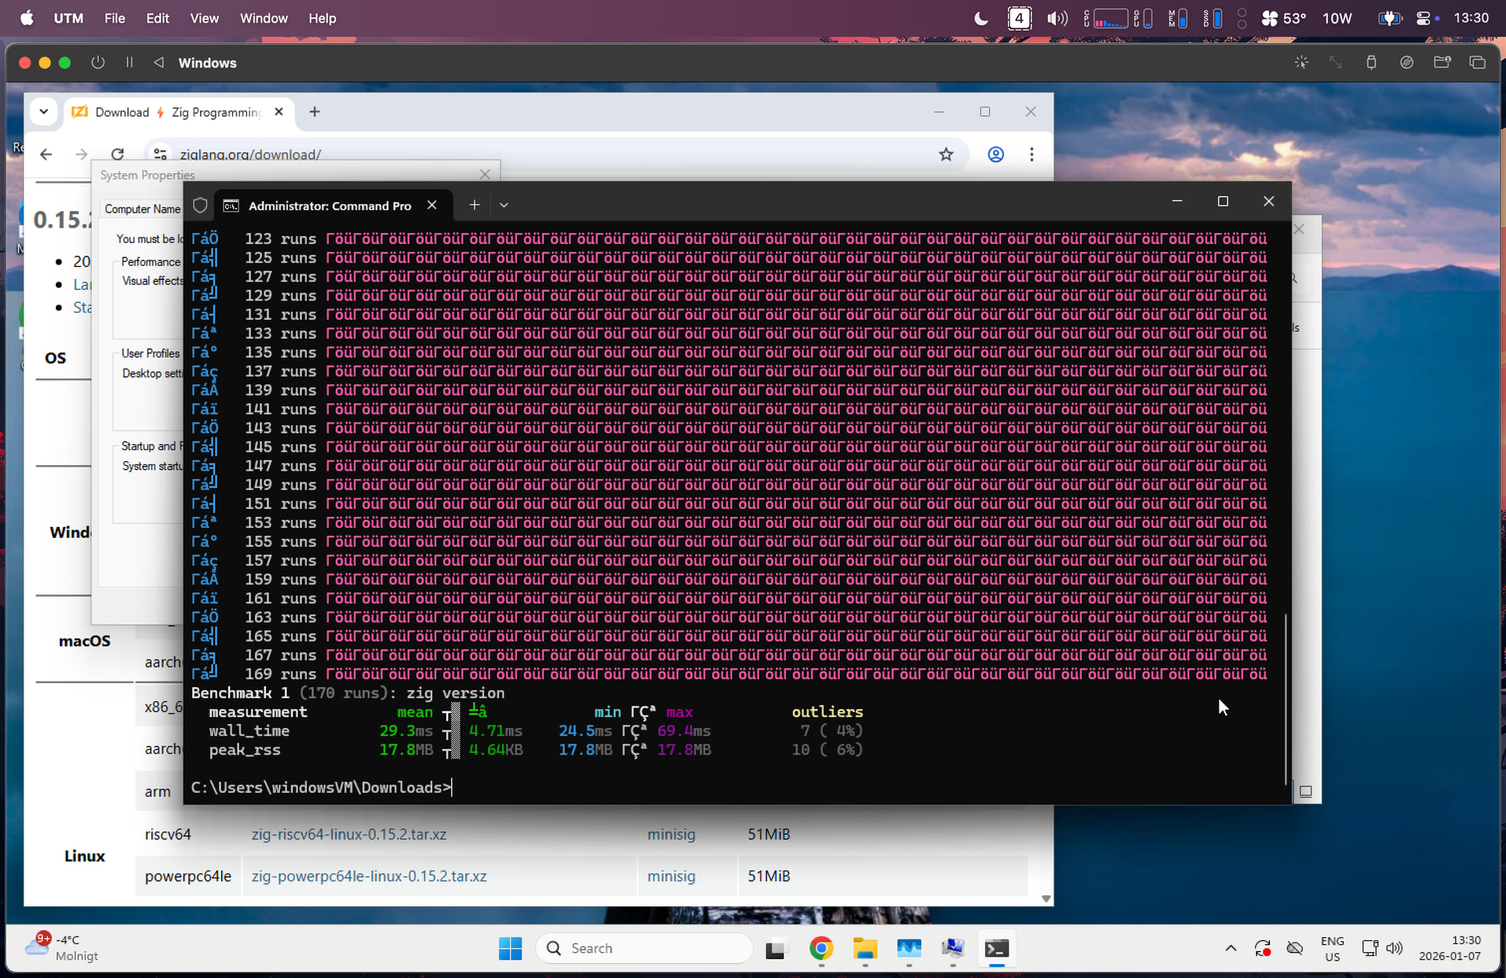The image size is (1506, 978).
Task: Bookmark this page with the star icon
Action: coord(946,155)
